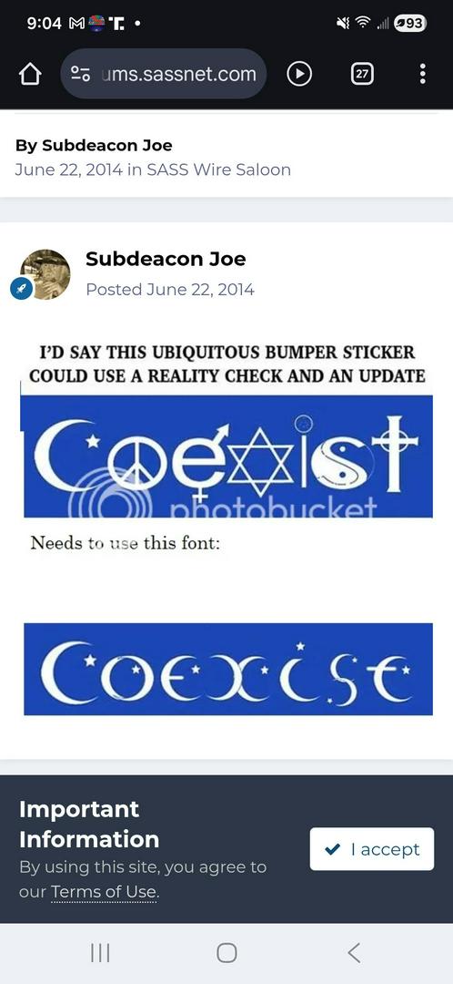The image size is (453, 984).
Task: Tap the Android home navigation button
Action: (226, 953)
